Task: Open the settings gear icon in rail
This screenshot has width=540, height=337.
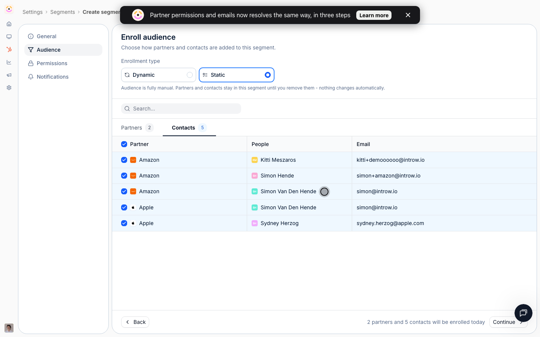Action: 9,88
